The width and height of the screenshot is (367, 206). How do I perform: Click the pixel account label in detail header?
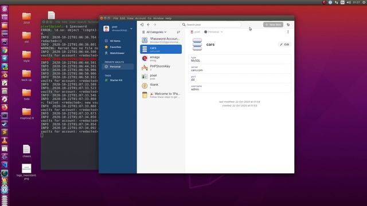(x=196, y=32)
